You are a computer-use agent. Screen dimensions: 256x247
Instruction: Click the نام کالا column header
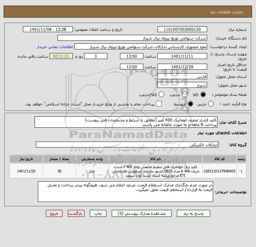click(156, 159)
